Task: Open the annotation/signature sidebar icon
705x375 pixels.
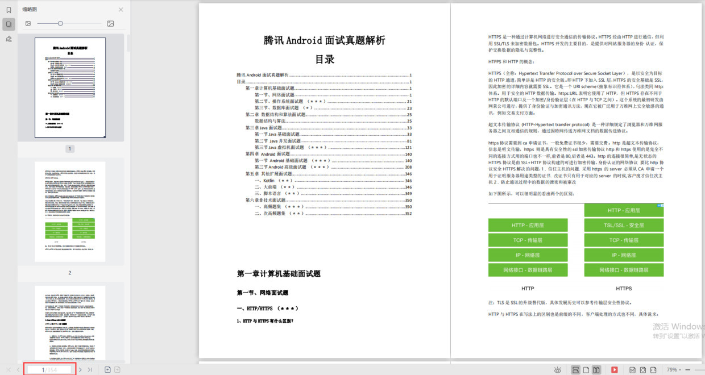Action: click(9, 39)
